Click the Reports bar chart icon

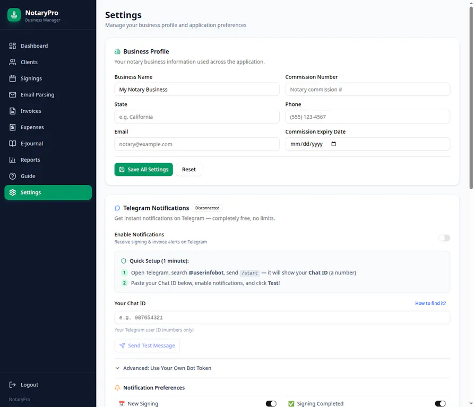click(x=12, y=160)
